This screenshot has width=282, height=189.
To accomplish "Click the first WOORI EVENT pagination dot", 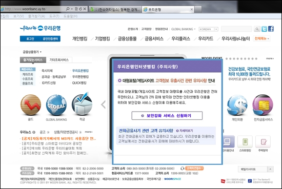I will click(x=227, y=59).
